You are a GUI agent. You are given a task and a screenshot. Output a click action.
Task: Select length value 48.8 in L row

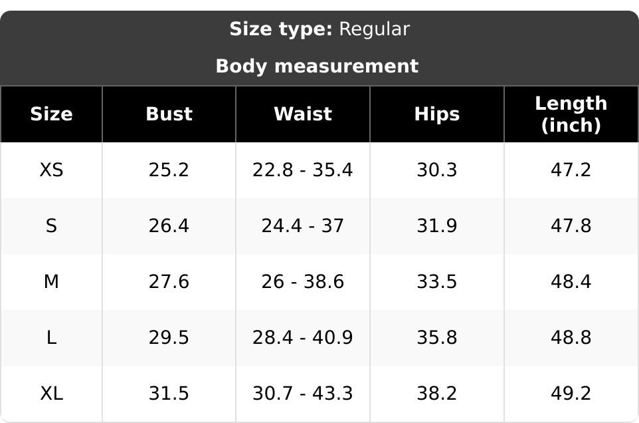(x=571, y=337)
